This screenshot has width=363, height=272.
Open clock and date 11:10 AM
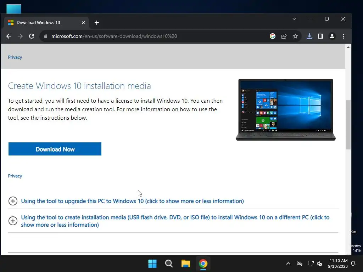(x=338, y=263)
